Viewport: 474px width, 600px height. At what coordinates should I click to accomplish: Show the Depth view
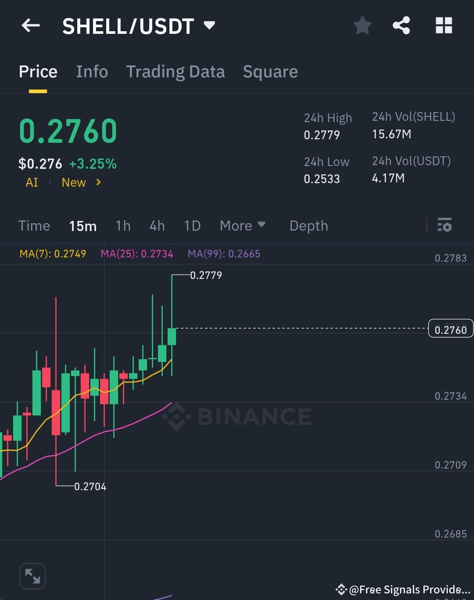[x=309, y=225]
